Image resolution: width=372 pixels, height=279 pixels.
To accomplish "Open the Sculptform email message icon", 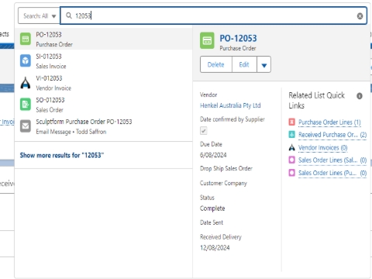I will (x=26, y=126).
